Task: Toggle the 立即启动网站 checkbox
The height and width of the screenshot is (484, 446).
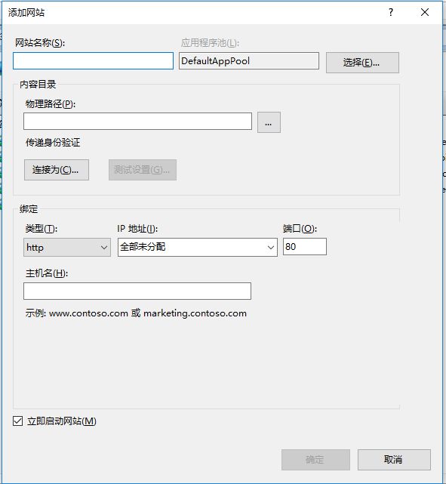Action: point(17,421)
